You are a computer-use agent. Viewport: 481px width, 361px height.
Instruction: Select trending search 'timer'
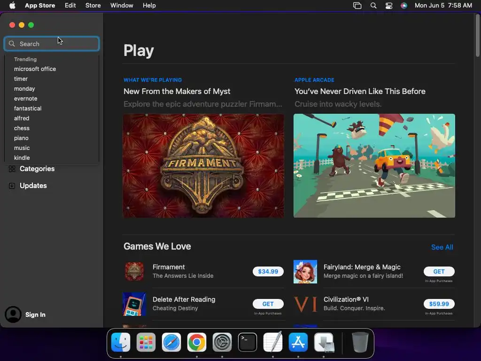[x=21, y=79]
